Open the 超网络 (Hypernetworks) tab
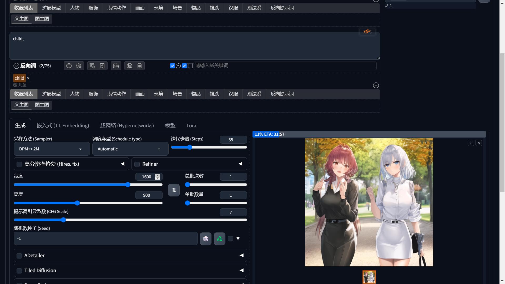505x284 pixels. [x=127, y=126]
